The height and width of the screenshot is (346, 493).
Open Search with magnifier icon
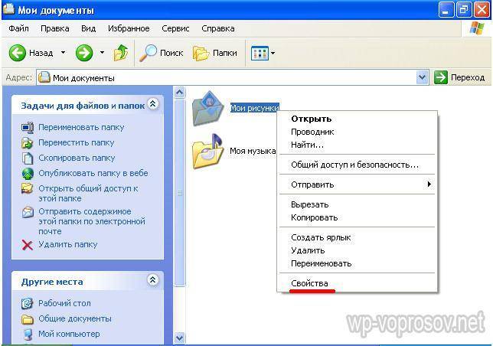tap(161, 53)
